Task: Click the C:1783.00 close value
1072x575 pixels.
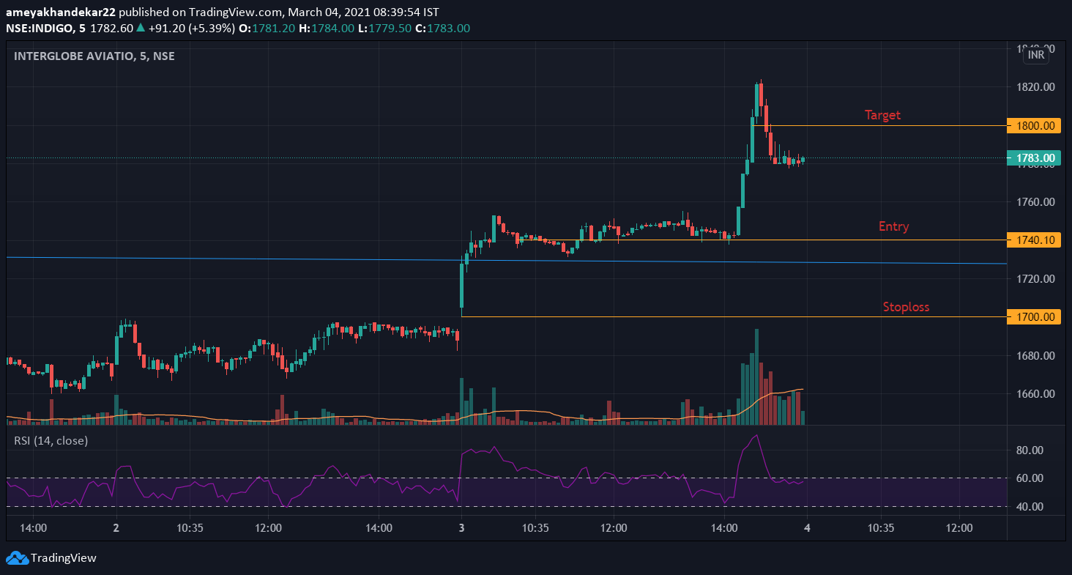Action: click(x=443, y=29)
